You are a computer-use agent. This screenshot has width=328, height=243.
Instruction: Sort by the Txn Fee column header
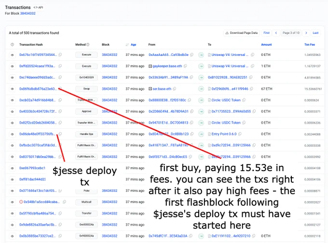click(310, 44)
